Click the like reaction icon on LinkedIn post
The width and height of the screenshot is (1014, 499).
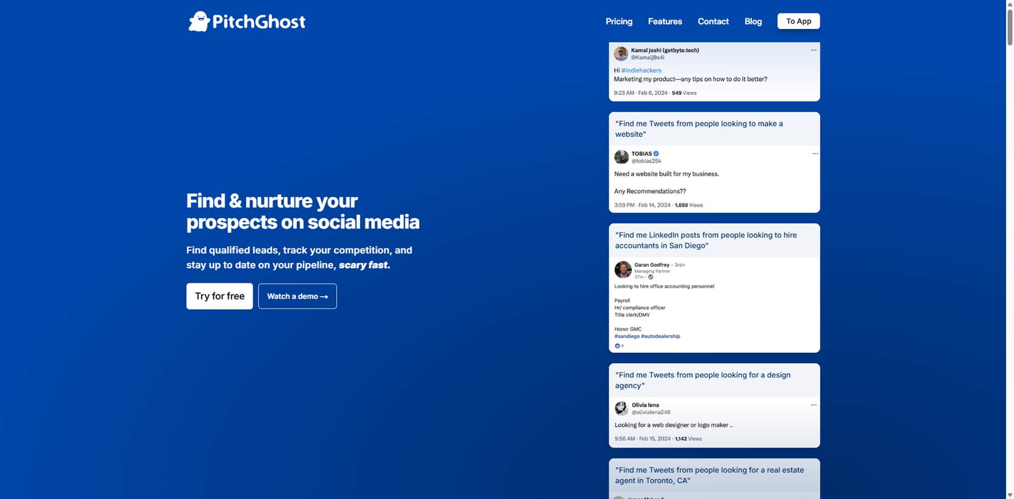617,346
